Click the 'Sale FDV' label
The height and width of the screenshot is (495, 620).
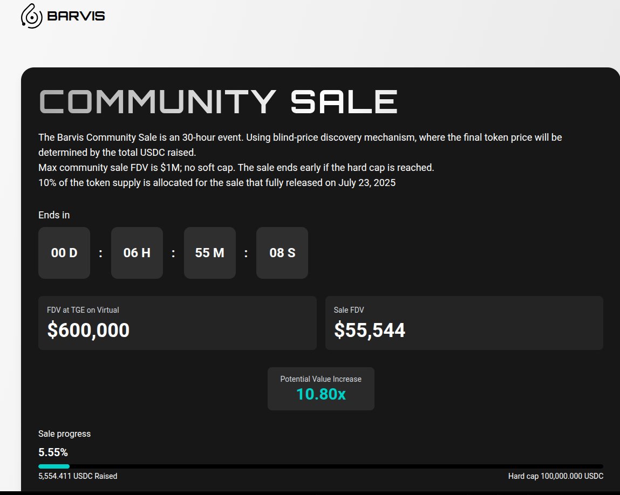(x=349, y=310)
